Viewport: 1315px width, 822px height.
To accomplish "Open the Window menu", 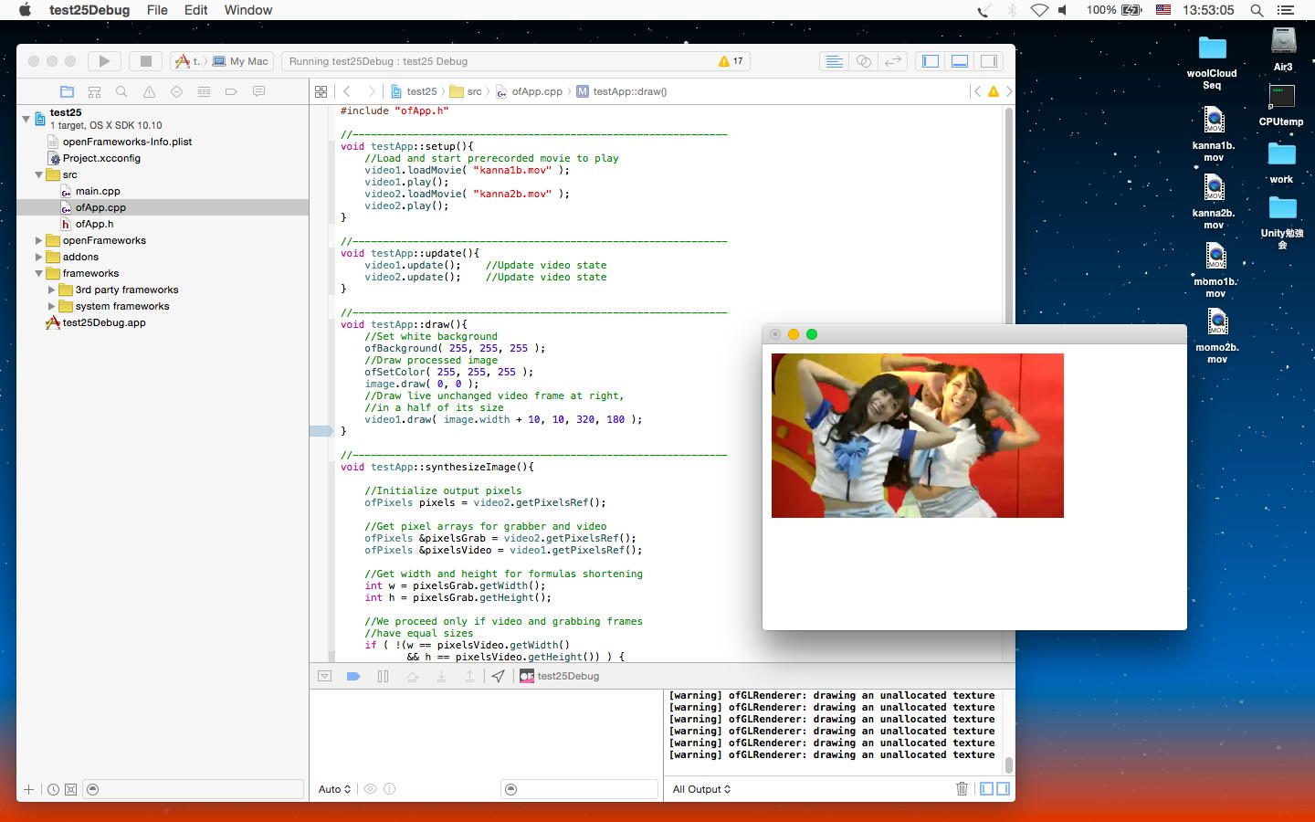I will point(247,10).
